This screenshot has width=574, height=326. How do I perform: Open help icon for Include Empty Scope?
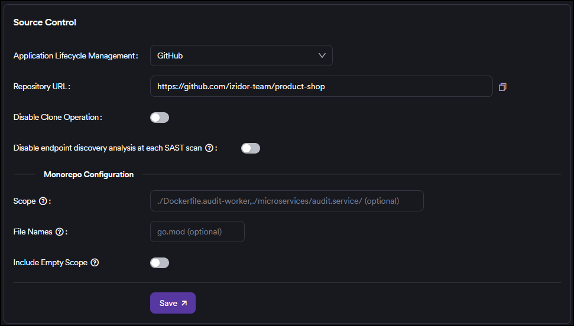click(x=95, y=263)
